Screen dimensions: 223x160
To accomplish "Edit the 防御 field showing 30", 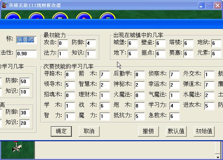I will point(25,113).
